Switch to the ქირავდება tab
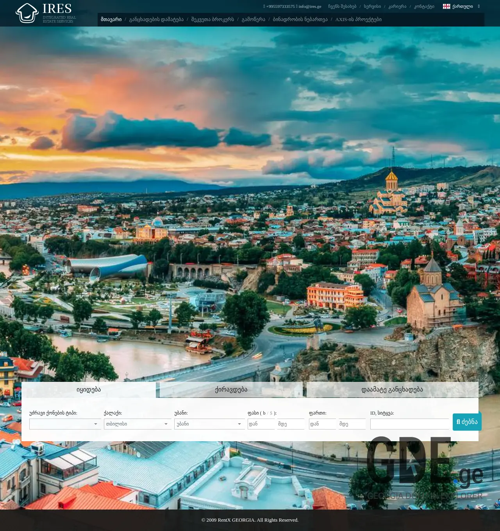Image resolution: width=500 pixels, height=531 pixels. click(x=230, y=389)
